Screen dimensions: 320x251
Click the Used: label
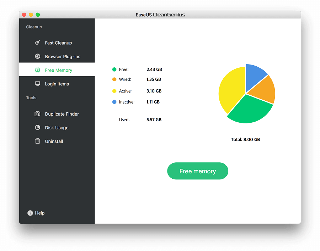(124, 120)
